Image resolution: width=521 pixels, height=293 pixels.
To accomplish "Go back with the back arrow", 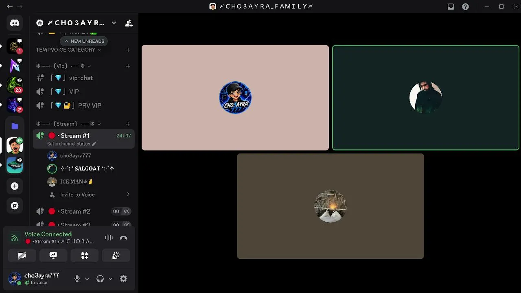I will (10, 7).
